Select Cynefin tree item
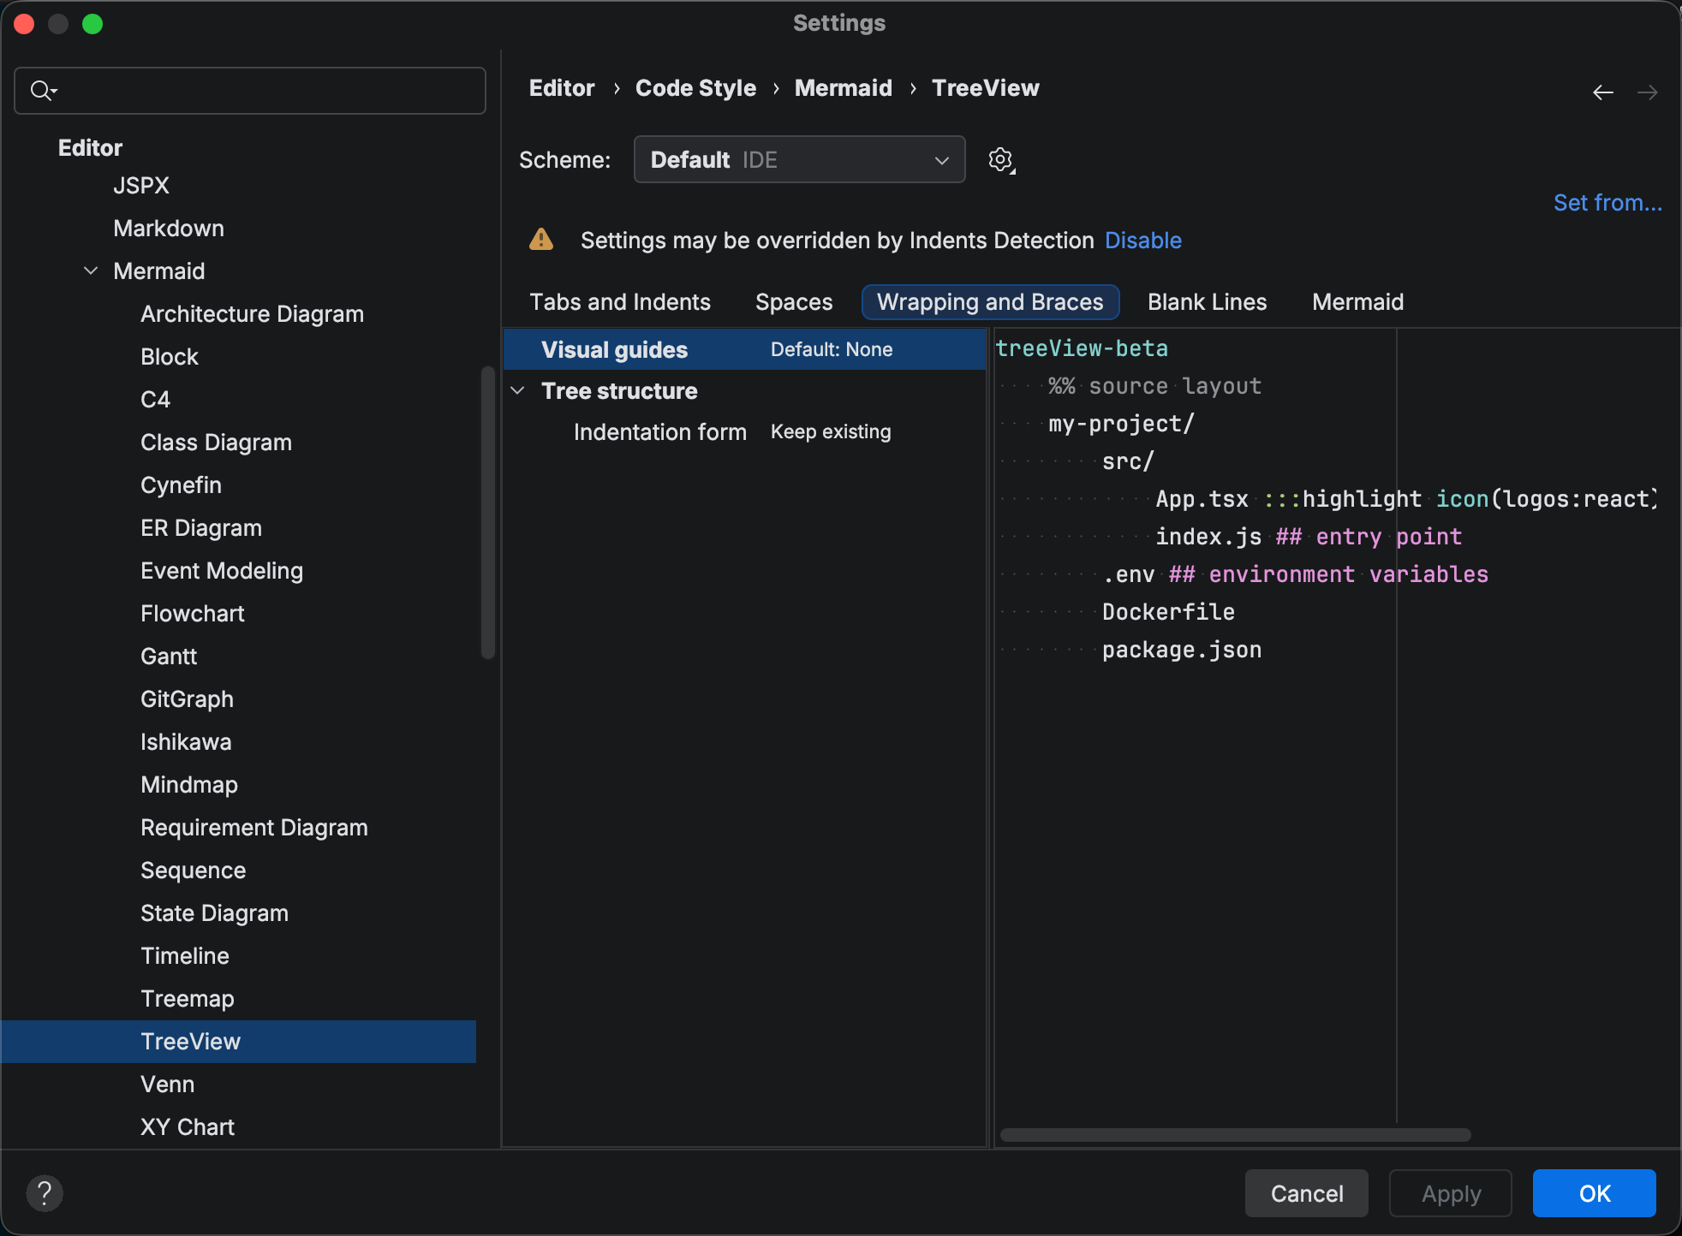The width and height of the screenshot is (1682, 1236). tap(181, 484)
